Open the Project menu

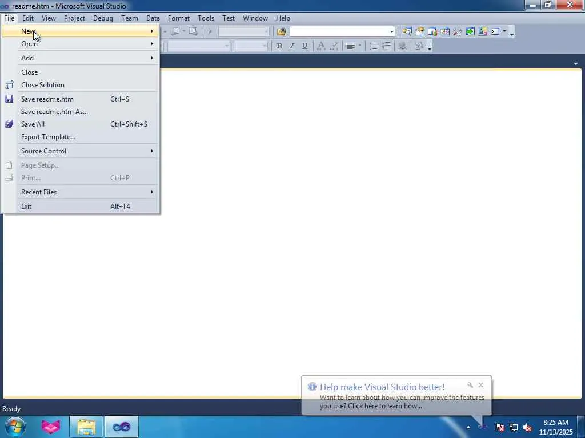pos(74,18)
